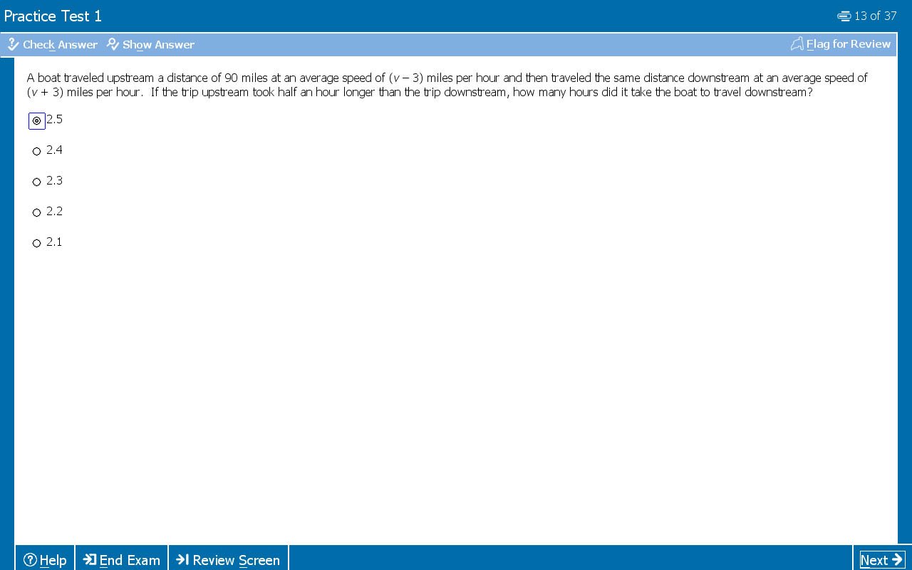The width and height of the screenshot is (912, 570).
Task: Click the '13 of 37' question counter
Action: click(876, 16)
